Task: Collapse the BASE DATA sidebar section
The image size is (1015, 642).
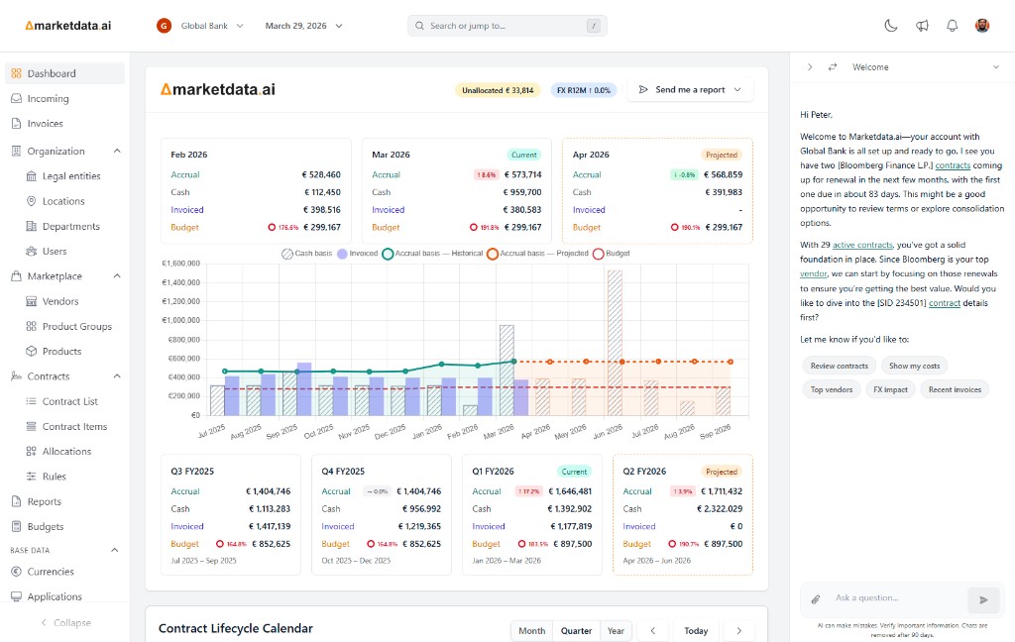Action: (115, 550)
